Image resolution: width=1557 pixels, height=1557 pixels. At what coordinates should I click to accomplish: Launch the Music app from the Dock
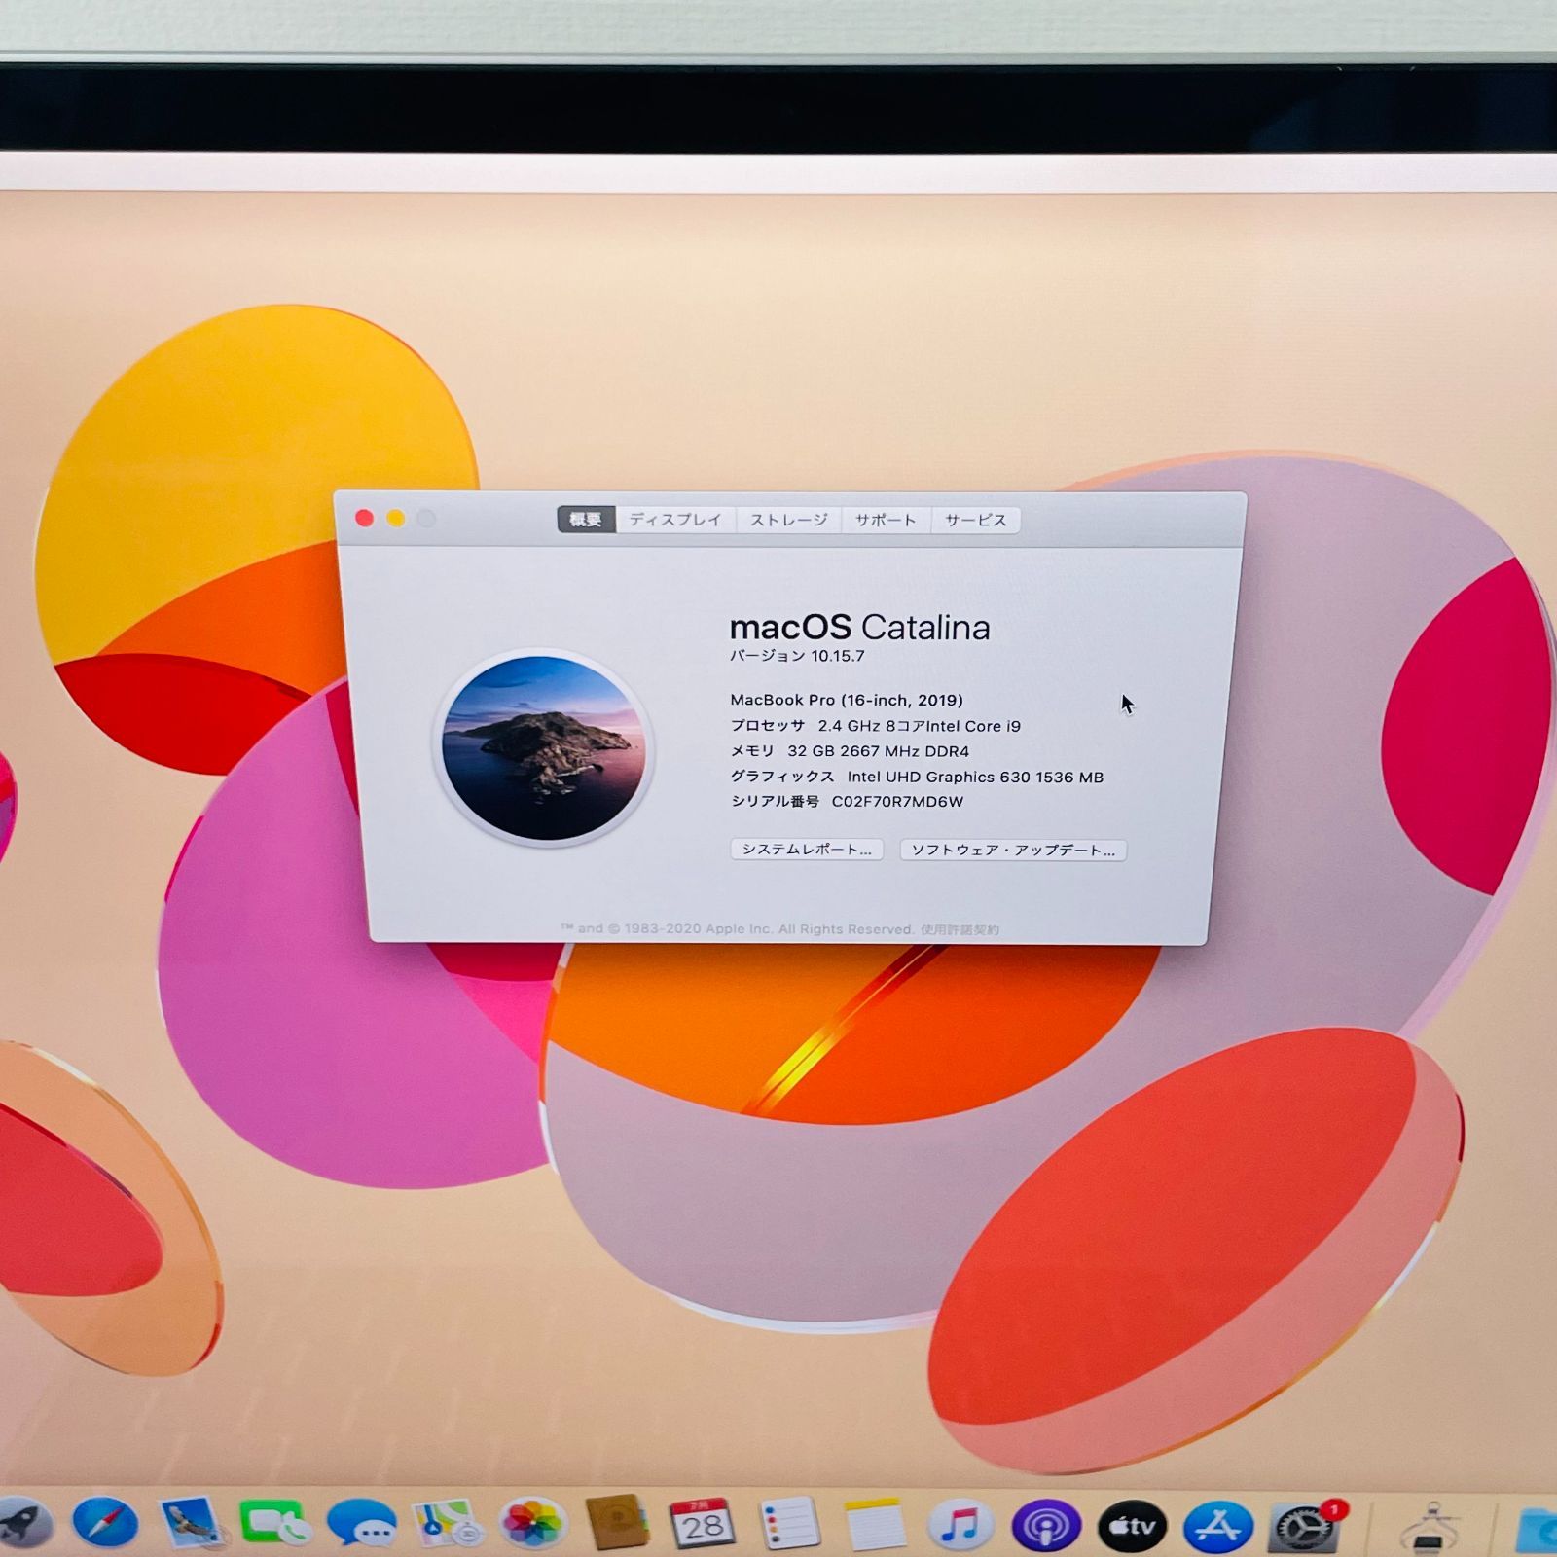pos(960,1524)
